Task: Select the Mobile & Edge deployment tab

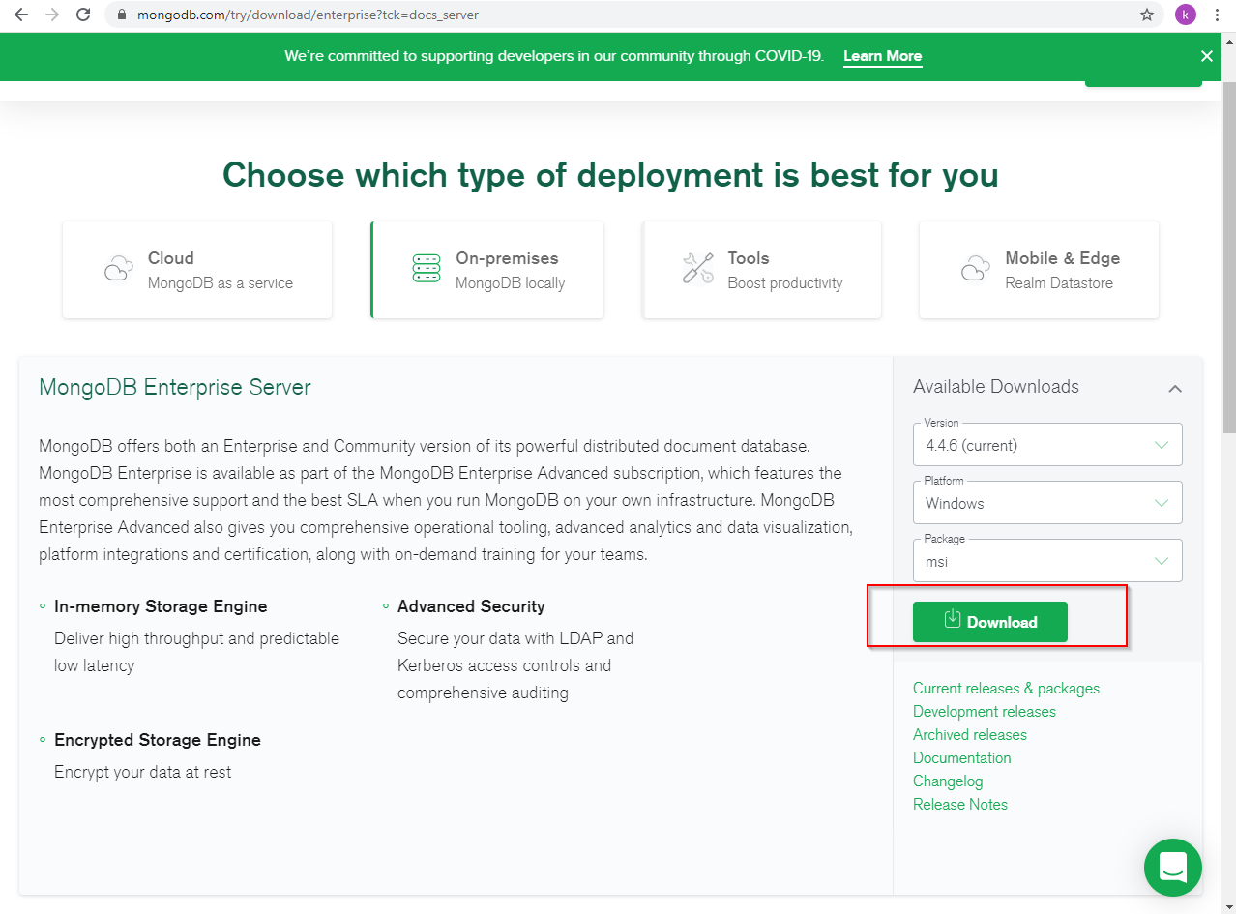Action: (1039, 270)
